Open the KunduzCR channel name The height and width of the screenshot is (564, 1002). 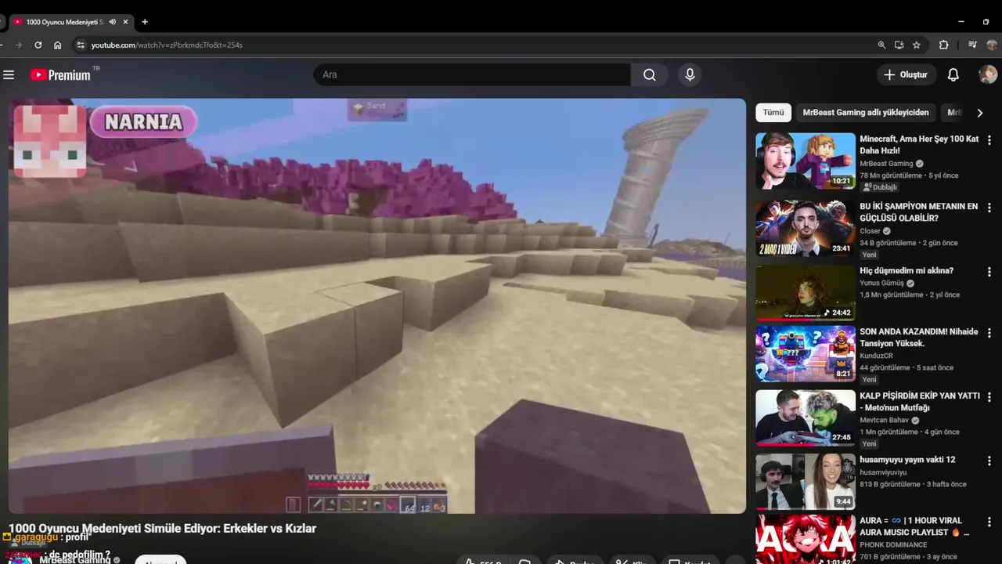(x=877, y=356)
